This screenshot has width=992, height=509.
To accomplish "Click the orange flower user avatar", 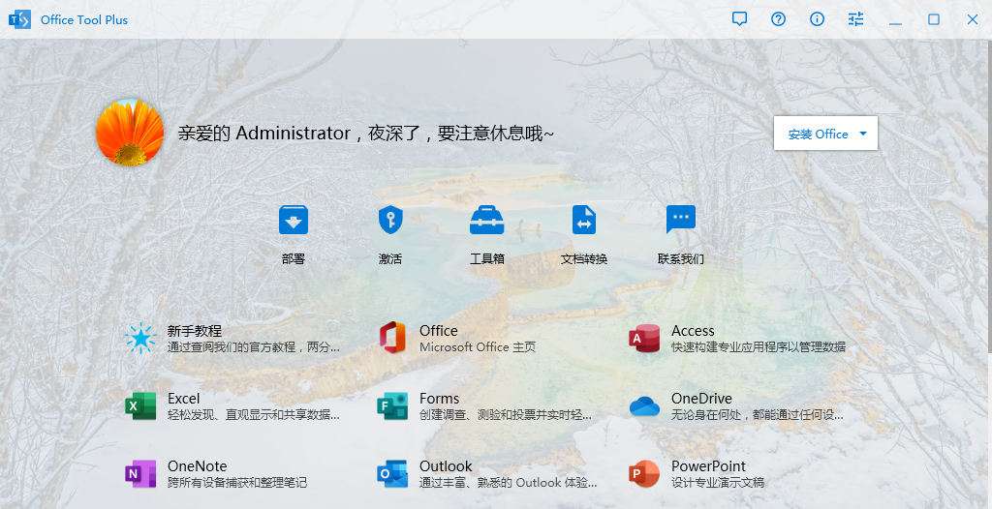I will click(130, 133).
